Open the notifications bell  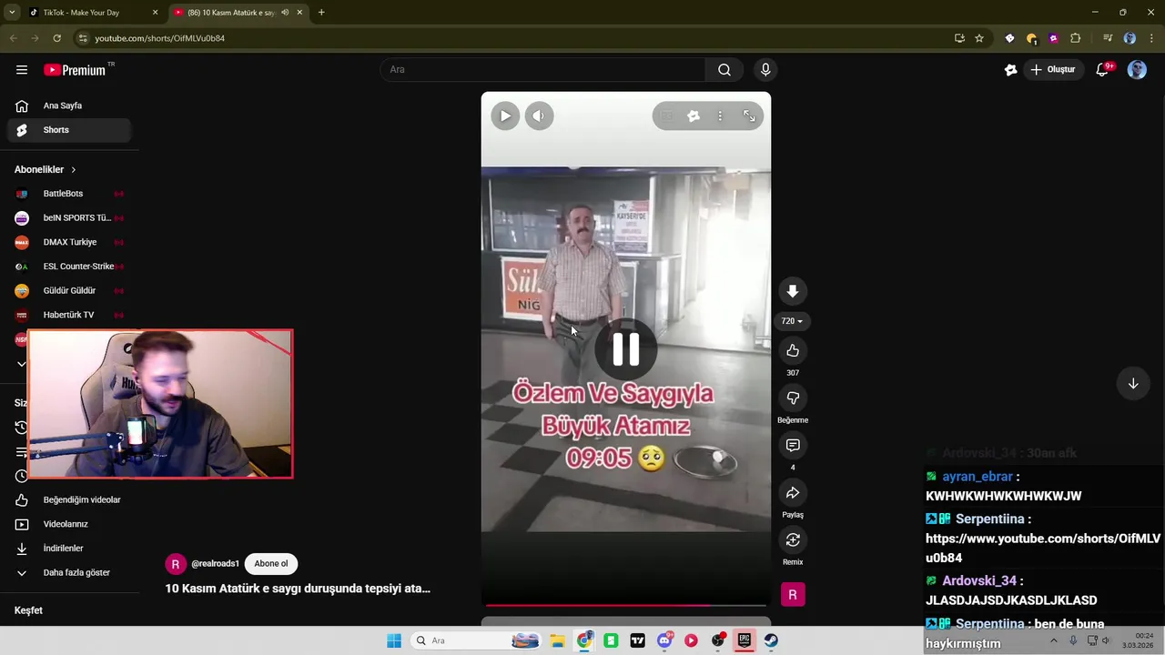click(x=1102, y=70)
